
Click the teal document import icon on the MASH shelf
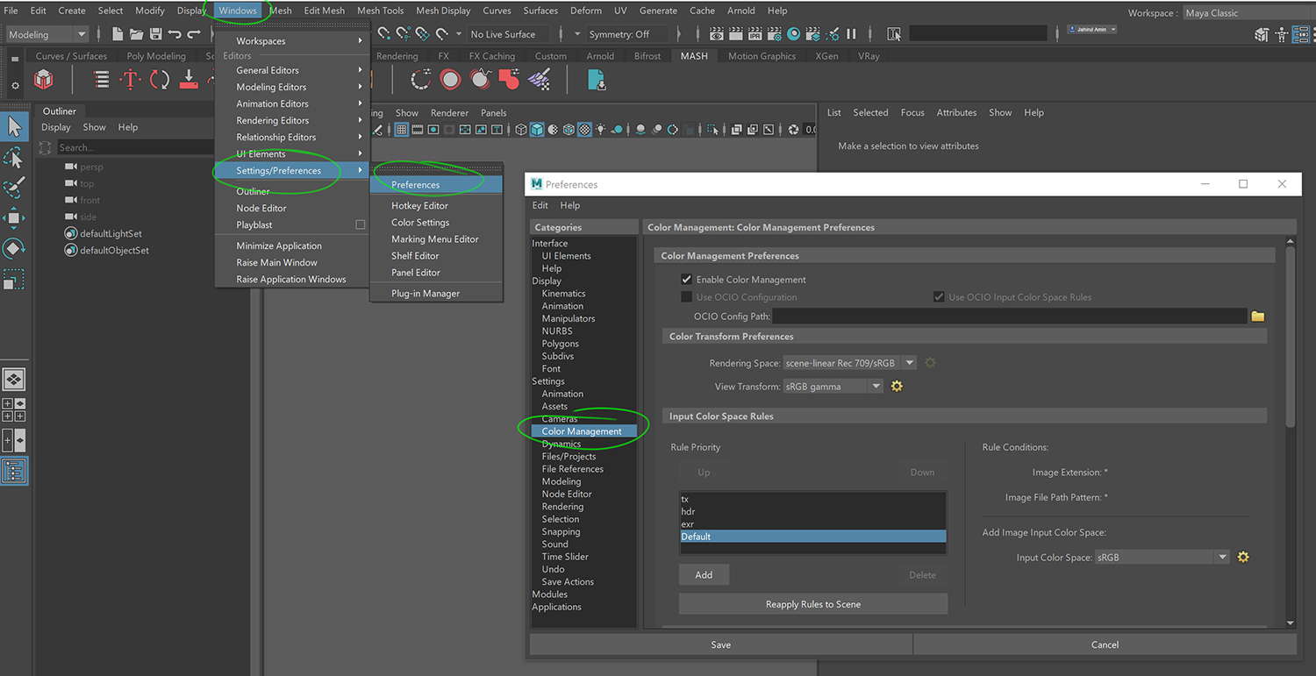tap(597, 81)
